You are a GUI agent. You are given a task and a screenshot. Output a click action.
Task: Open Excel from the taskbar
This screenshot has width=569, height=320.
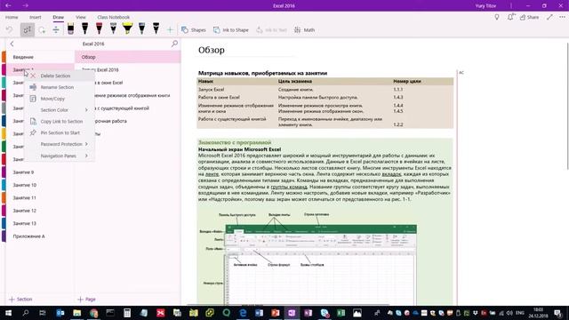341,313
